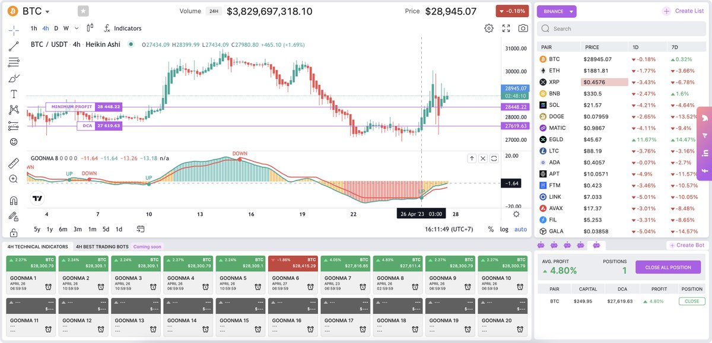The width and height of the screenshot is (712, 343).
Task: Select the W weekly timeframe
Action: pos(66,28)
